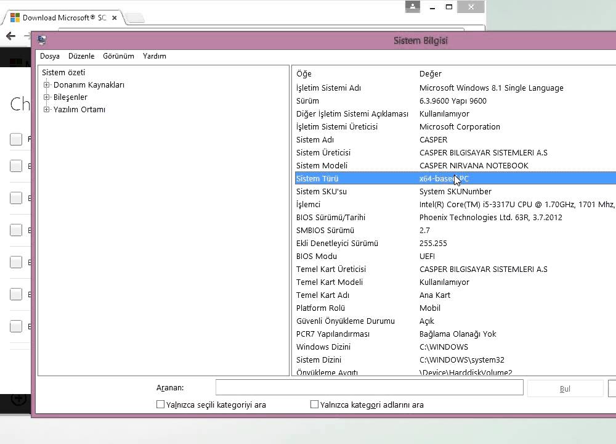Expand the Donanım Kaynakları tree node
Image resolution: width=616 pixels, height=444 pixels.
(x=46, y=84)
